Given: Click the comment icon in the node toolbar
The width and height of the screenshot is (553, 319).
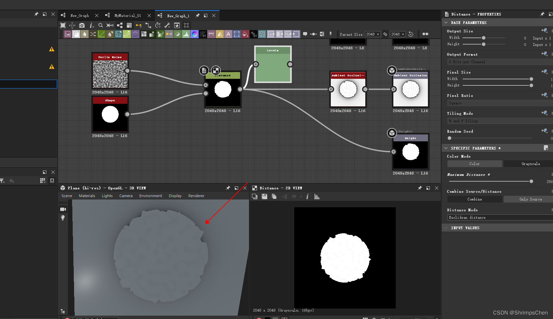Looking at the screenshot, I should (x=305, y=34).
